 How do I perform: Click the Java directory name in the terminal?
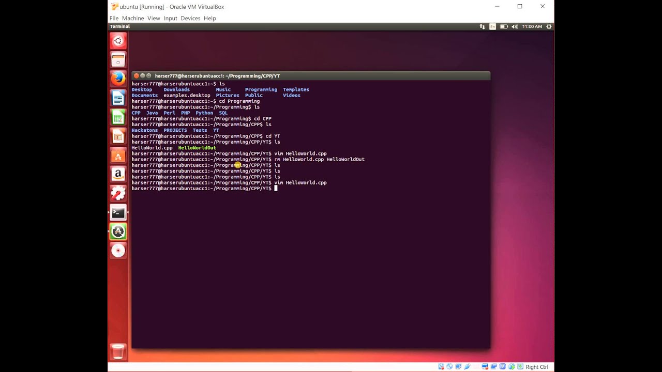152,113
